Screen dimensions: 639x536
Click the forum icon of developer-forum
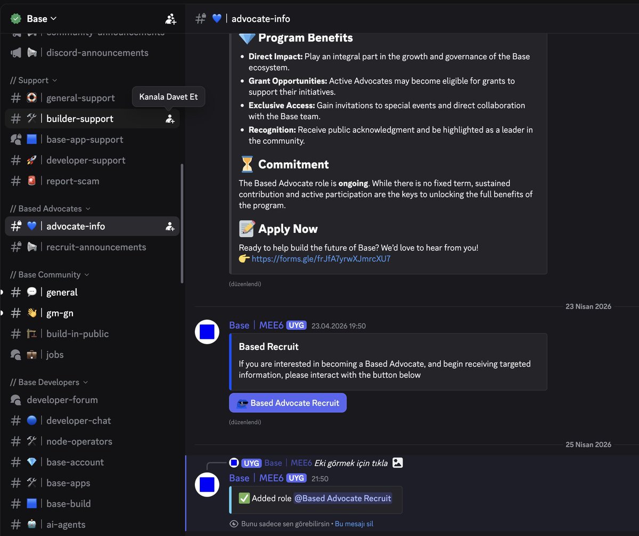pyautogui.click(x=15, y=400)
